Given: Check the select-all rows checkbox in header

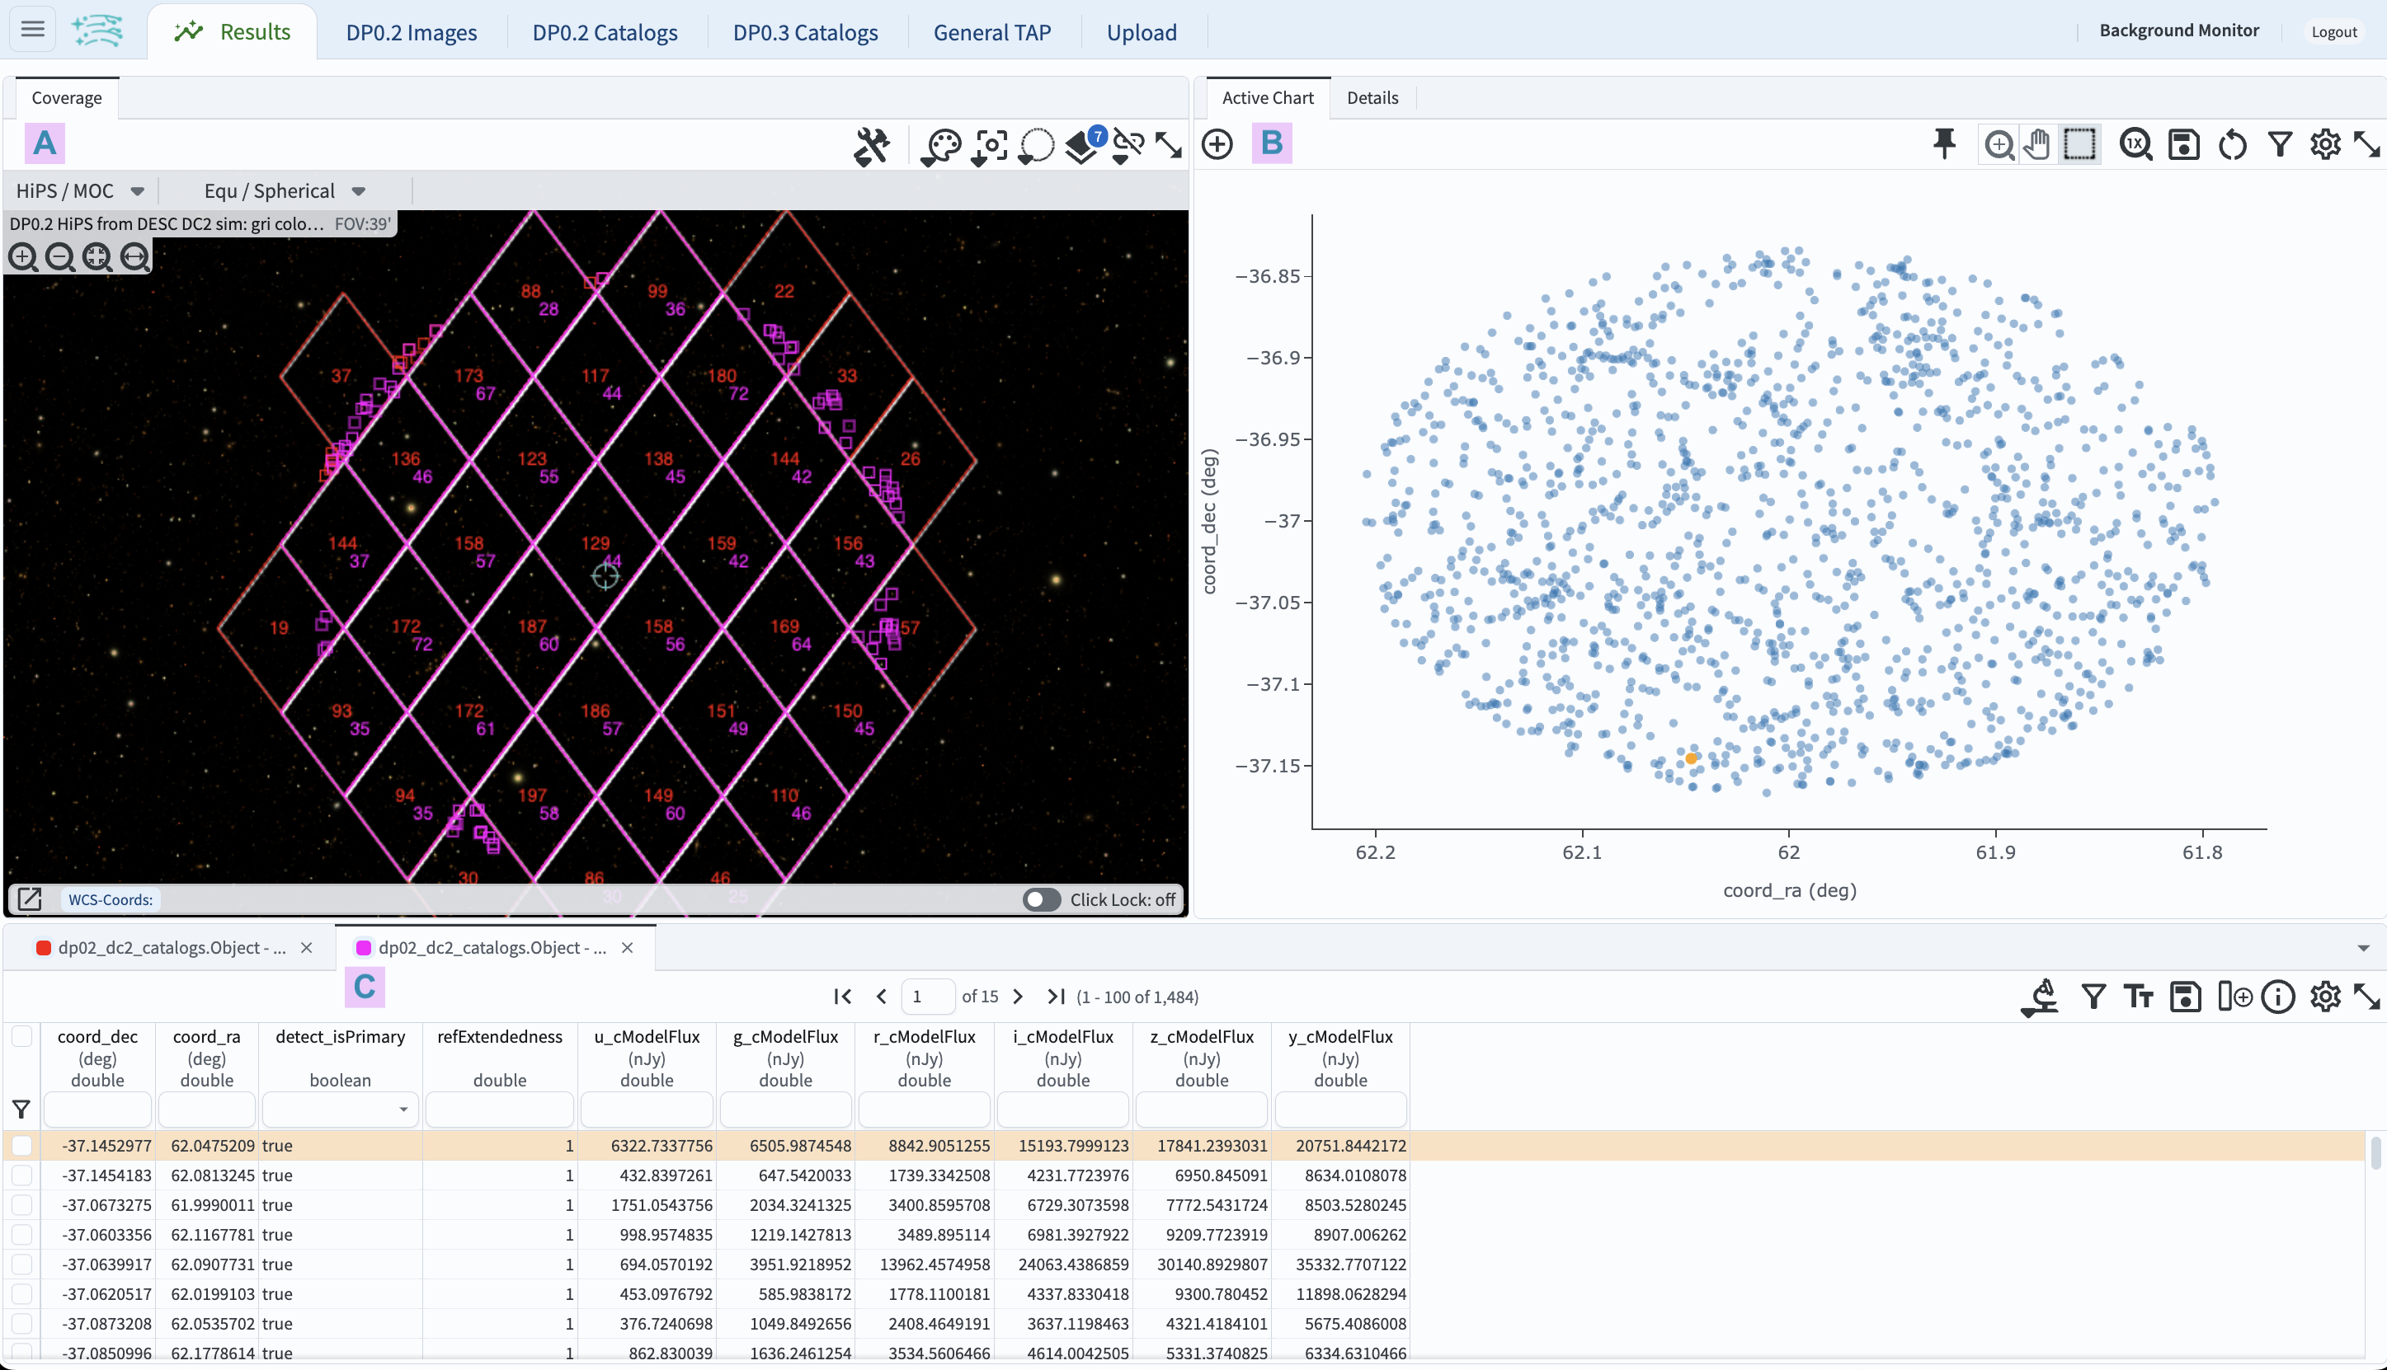Looking at the screenshot, I should click(21, 1036).
